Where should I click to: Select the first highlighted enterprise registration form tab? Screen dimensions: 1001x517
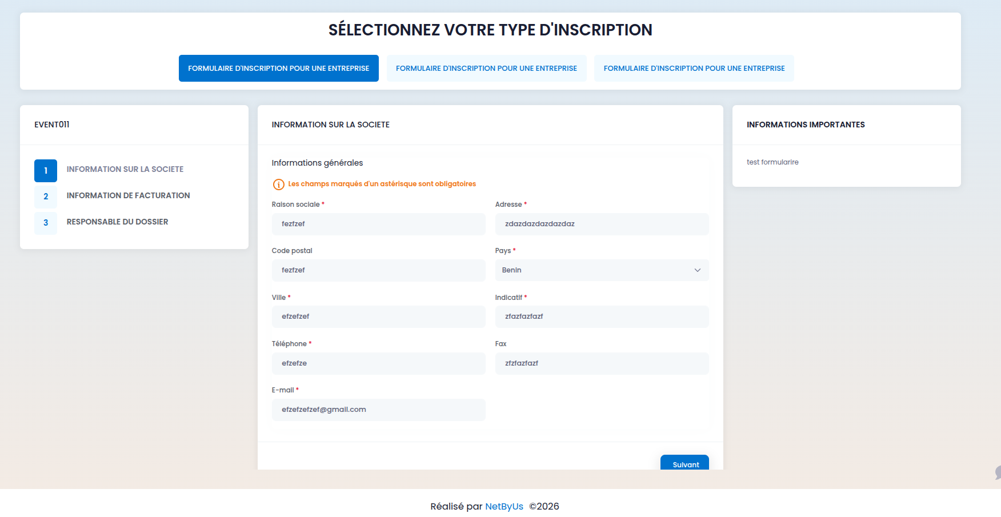(x=278, y=69)
